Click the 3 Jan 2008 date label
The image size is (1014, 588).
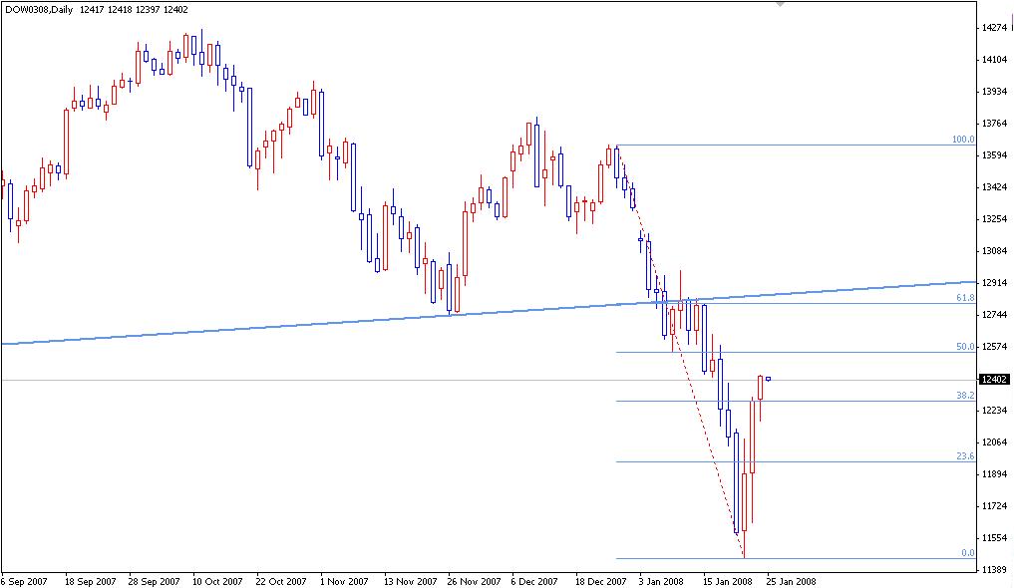662,579
